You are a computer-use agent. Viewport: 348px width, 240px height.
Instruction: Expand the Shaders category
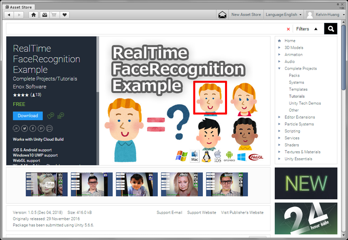(280, 145)
